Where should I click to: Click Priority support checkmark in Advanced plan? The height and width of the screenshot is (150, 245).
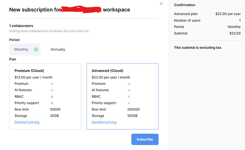point(129,103)
